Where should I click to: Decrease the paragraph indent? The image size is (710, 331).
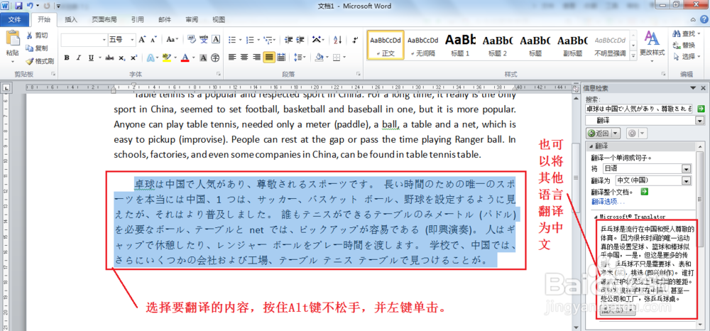coord(288,40)
